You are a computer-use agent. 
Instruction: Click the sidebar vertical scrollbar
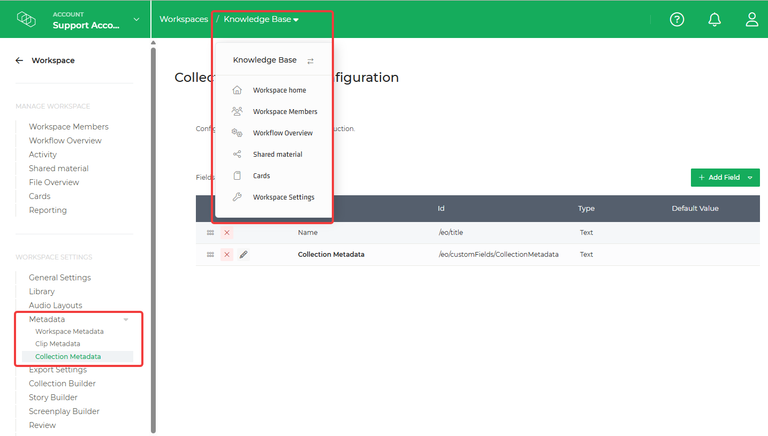tap(154, 240)
